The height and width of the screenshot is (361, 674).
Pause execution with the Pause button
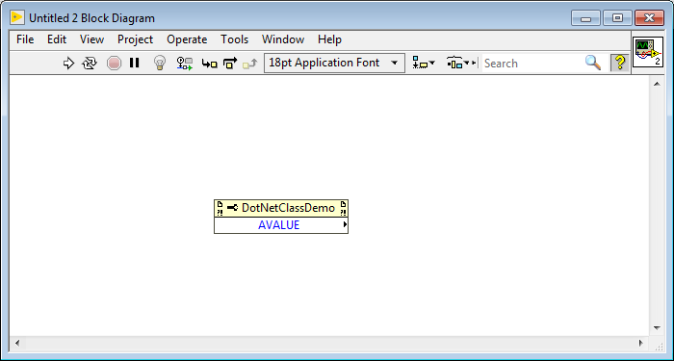click(135, 64)
